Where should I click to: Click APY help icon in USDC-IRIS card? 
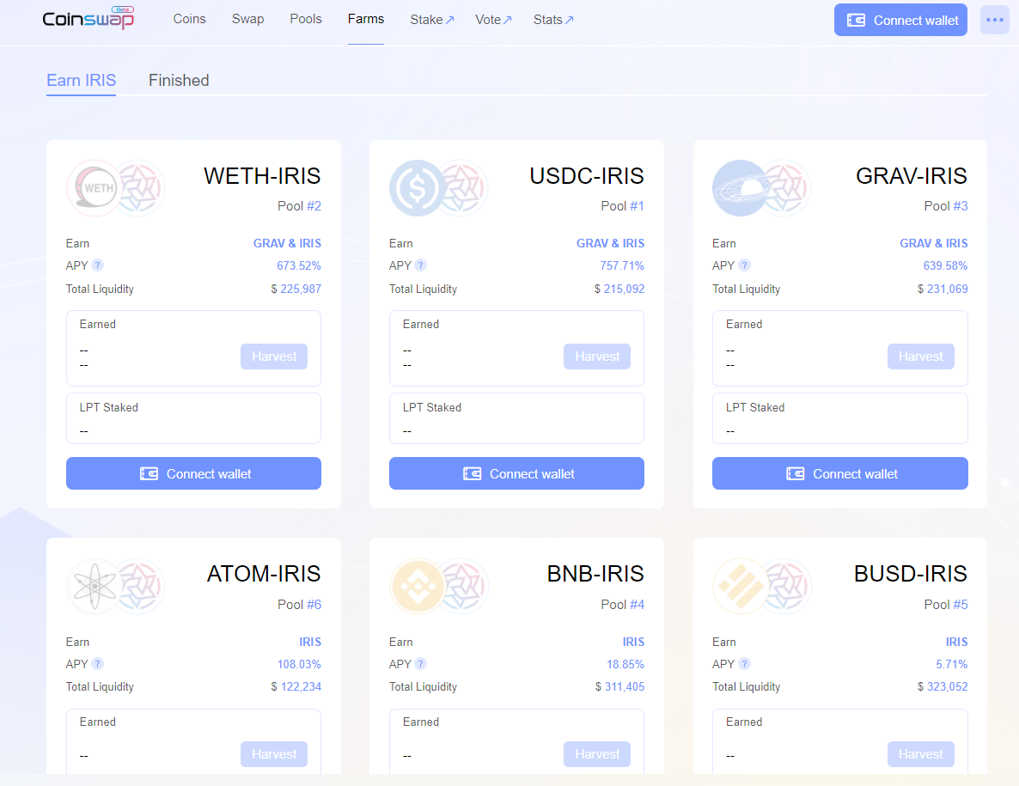click(x=420, y=265)
